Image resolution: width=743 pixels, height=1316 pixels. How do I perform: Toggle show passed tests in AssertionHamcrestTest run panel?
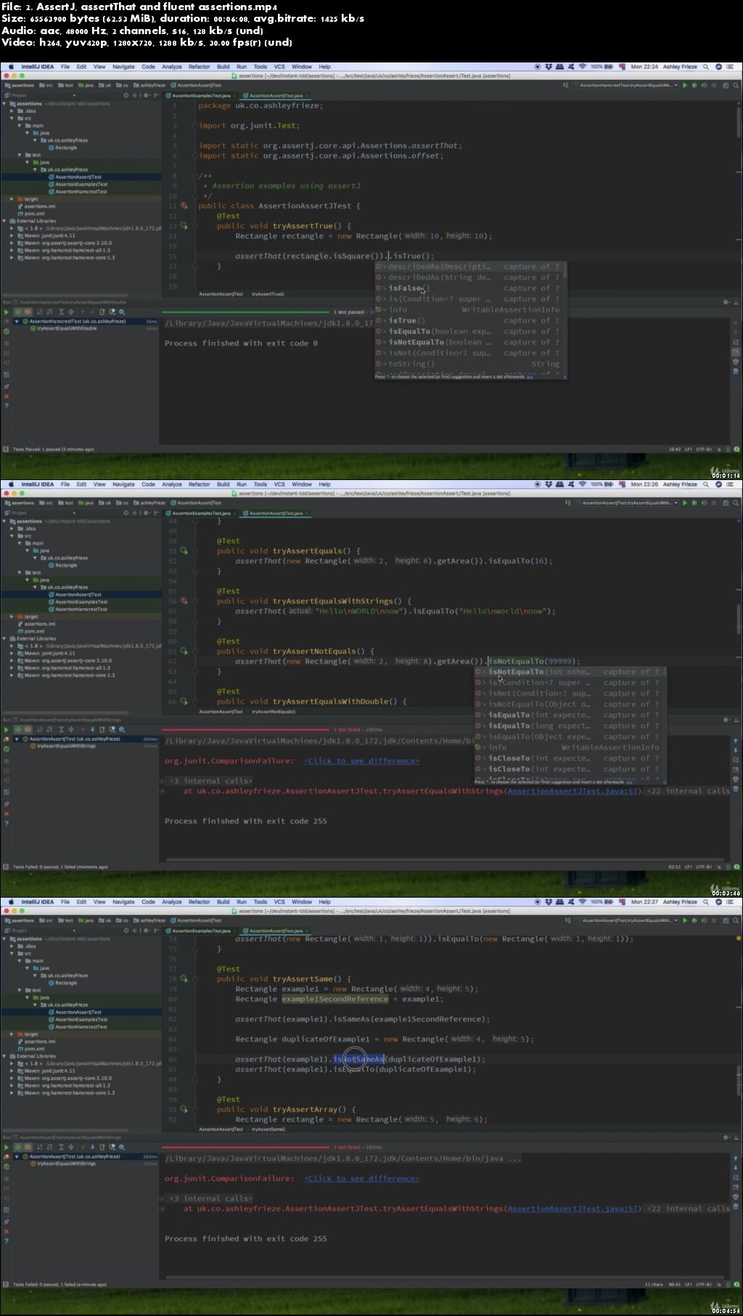18,312
